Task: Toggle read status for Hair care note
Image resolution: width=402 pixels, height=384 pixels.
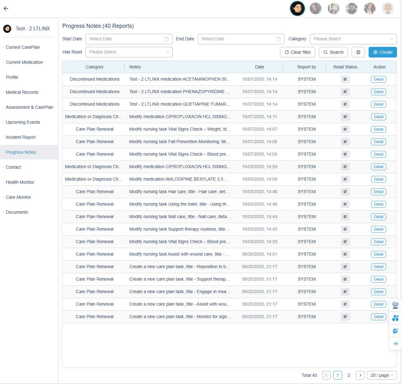Action: pyautogui.click(x=345, y=192)
